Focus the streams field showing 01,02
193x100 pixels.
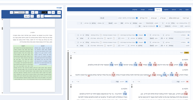pos(108,18)
